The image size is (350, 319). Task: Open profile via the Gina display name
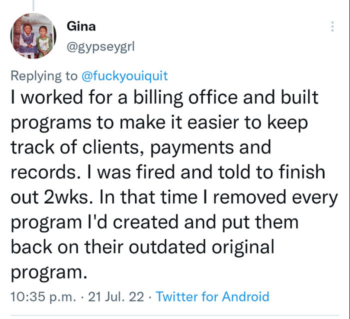click(x=81, y=26)
